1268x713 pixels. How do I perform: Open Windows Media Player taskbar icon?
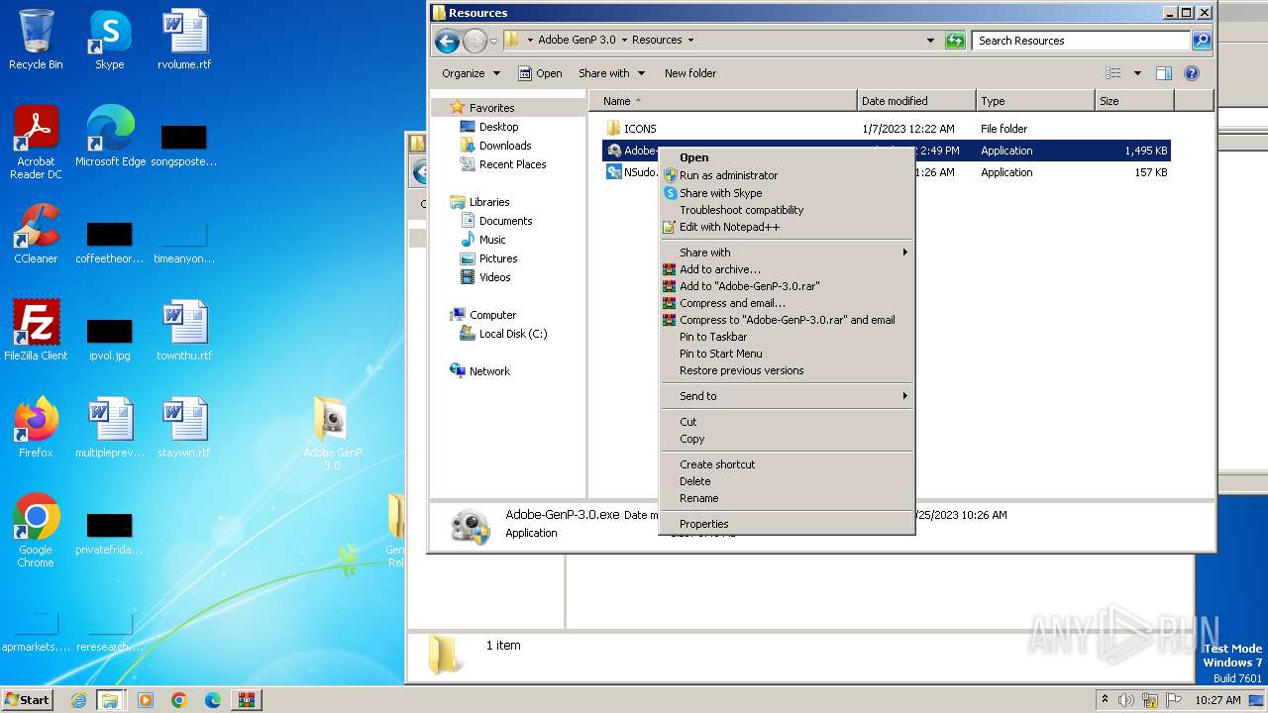pos(146,700)
